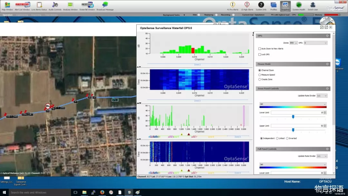The image size is (348, 196).
Task: Click Zoom Panel Lower Limit stepper
Action: click(325, 113)
